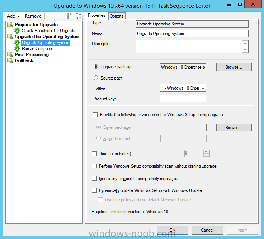The image size is (264, 239).
Task: Open the Add dropdown menu
Action: (13, 16)
